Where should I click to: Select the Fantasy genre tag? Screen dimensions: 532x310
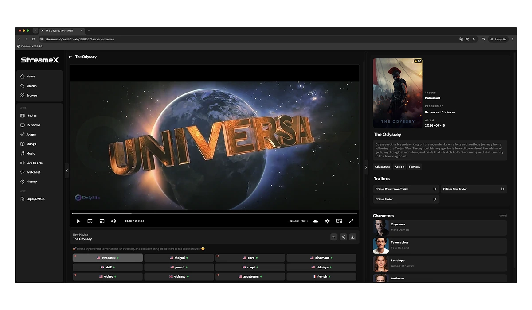pos(415,167)
